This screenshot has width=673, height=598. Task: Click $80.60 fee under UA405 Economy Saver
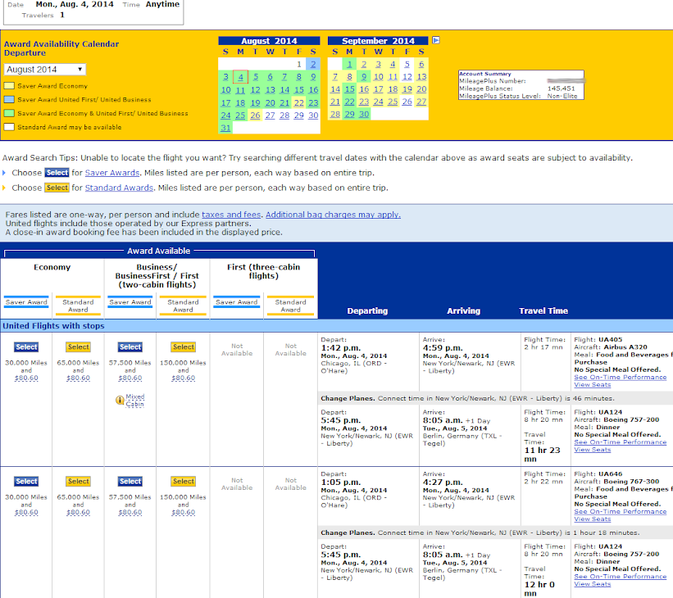tap(26, 378)
